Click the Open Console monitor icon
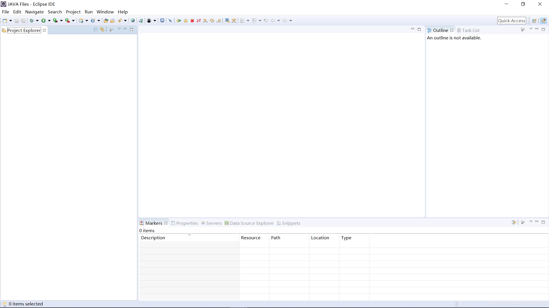549x308 pixels. [x=162, y=21]
